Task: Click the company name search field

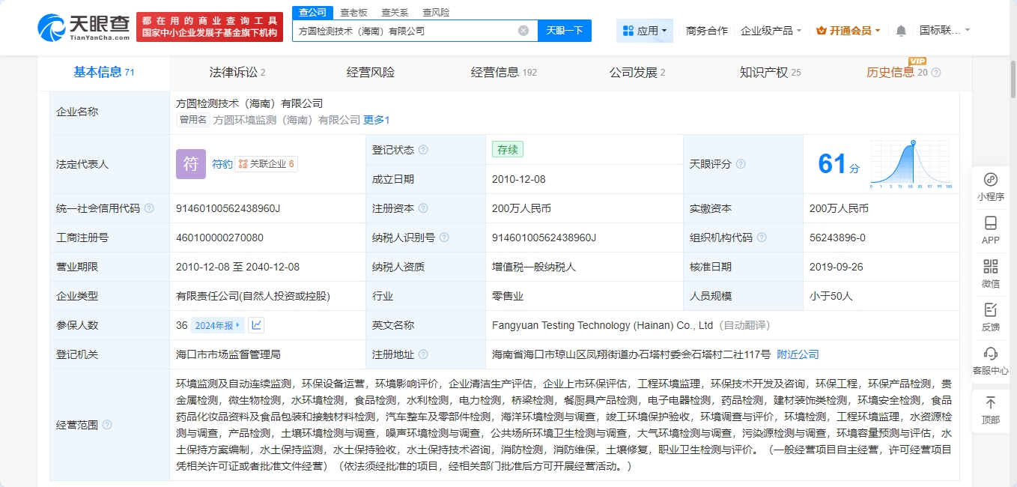Action: 404,31
